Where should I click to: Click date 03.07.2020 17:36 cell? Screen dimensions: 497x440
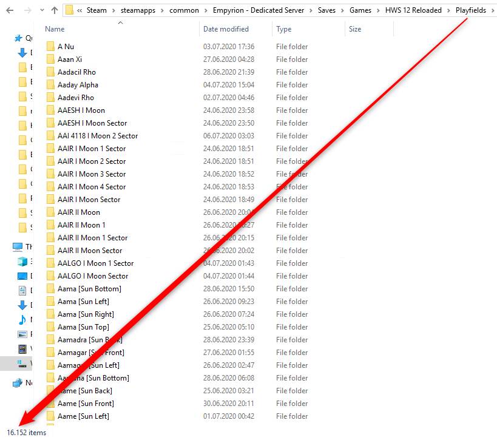pos(229,47)
